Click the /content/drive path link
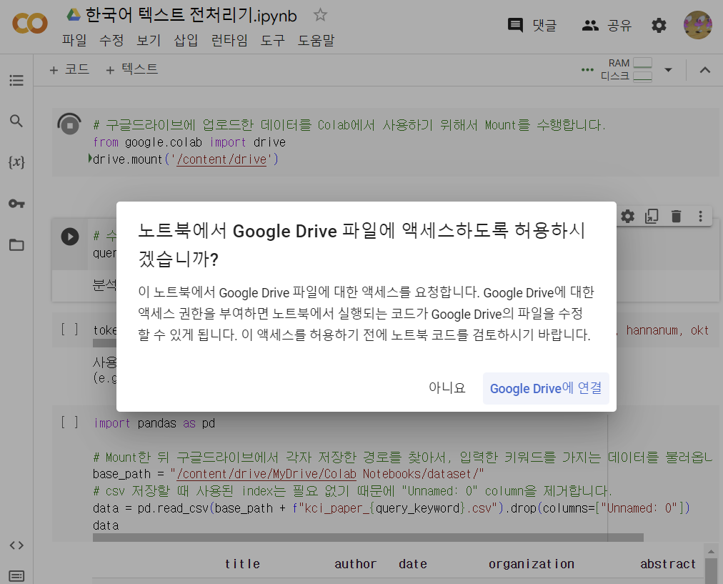 coord(221,159)
